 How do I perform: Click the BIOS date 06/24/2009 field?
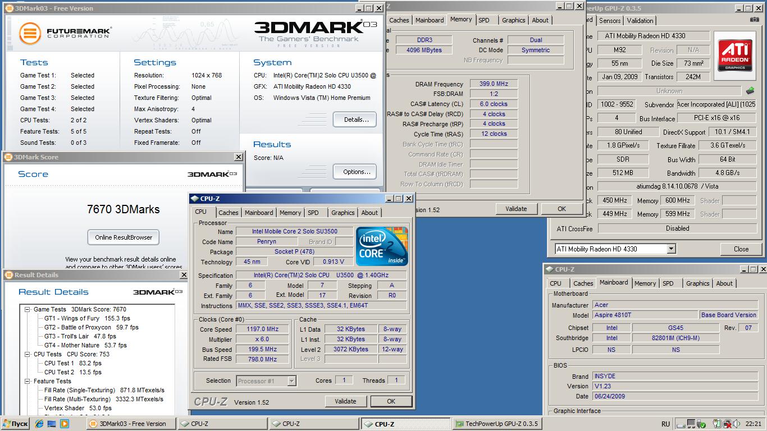click(x=675, y=396)
